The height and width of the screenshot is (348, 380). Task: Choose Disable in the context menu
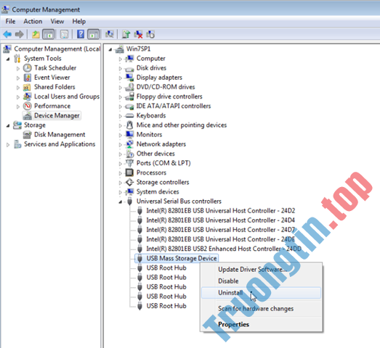[261, 281]
